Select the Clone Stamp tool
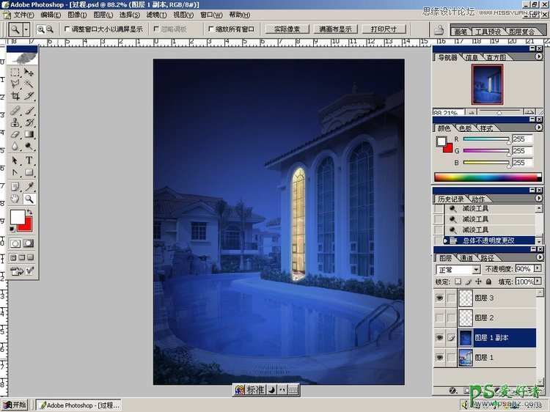 15,122
